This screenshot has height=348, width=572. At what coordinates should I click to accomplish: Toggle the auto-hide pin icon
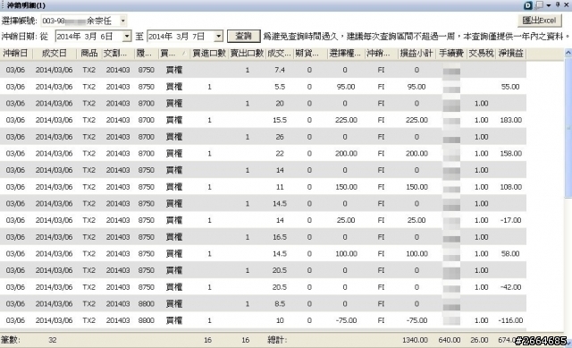point(558,4)
